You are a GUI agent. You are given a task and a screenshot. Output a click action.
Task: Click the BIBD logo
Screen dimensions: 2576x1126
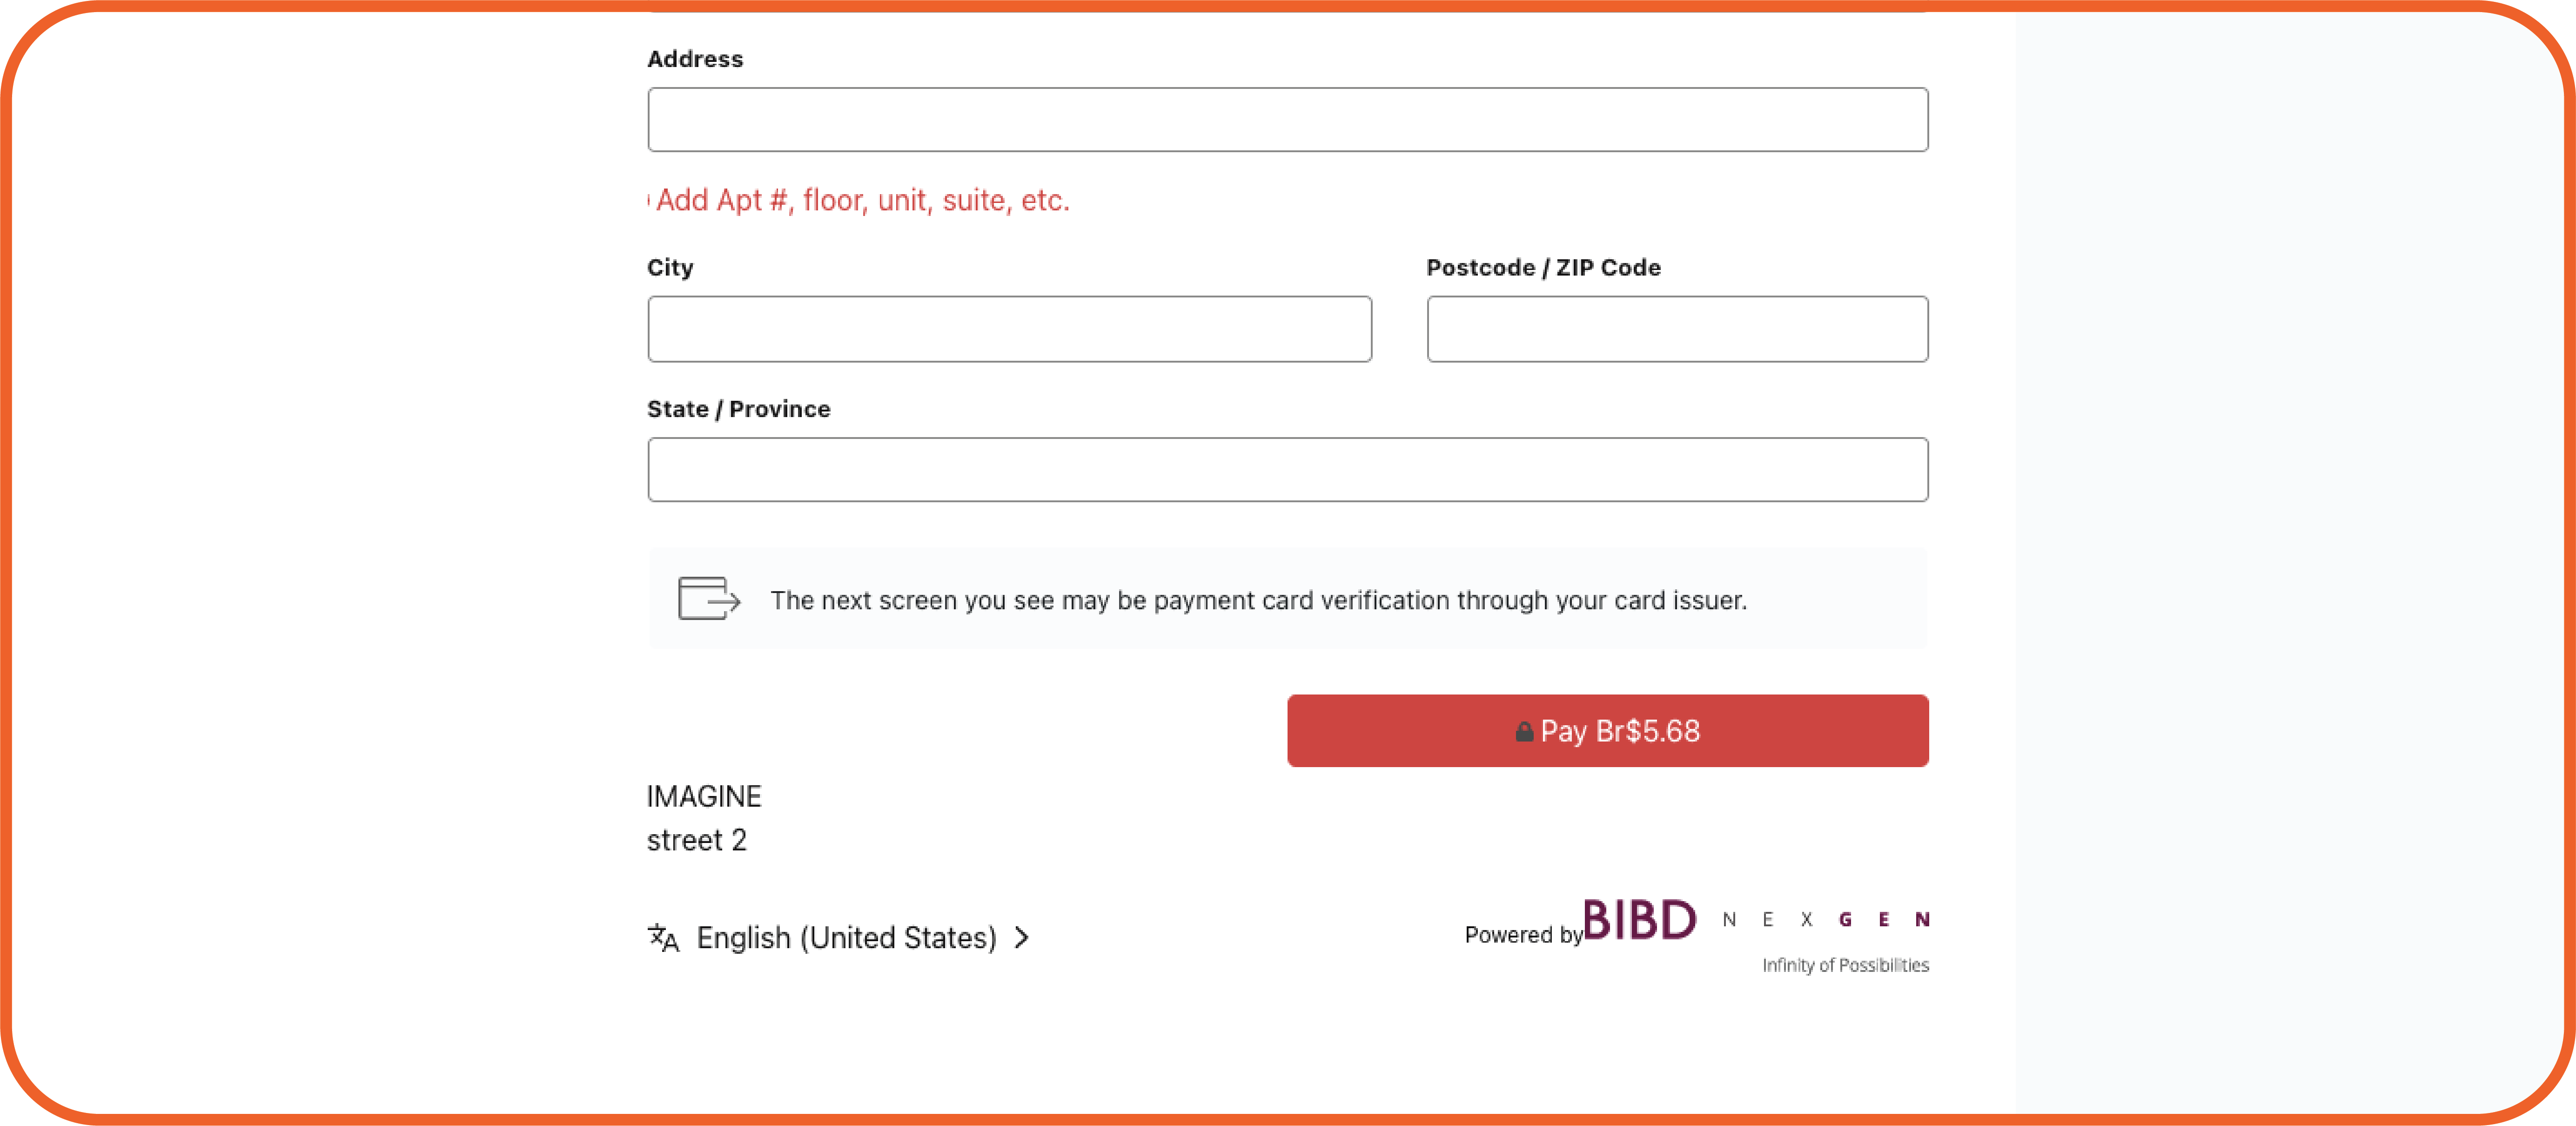click(1639, 920)
